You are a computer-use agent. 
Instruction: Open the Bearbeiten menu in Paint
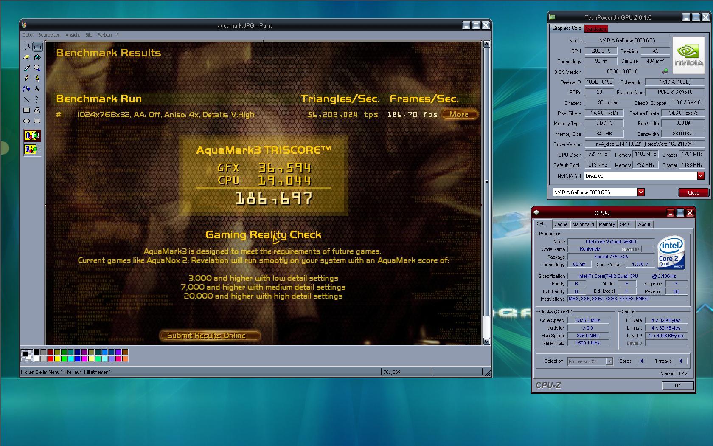[x=49, y=35]
